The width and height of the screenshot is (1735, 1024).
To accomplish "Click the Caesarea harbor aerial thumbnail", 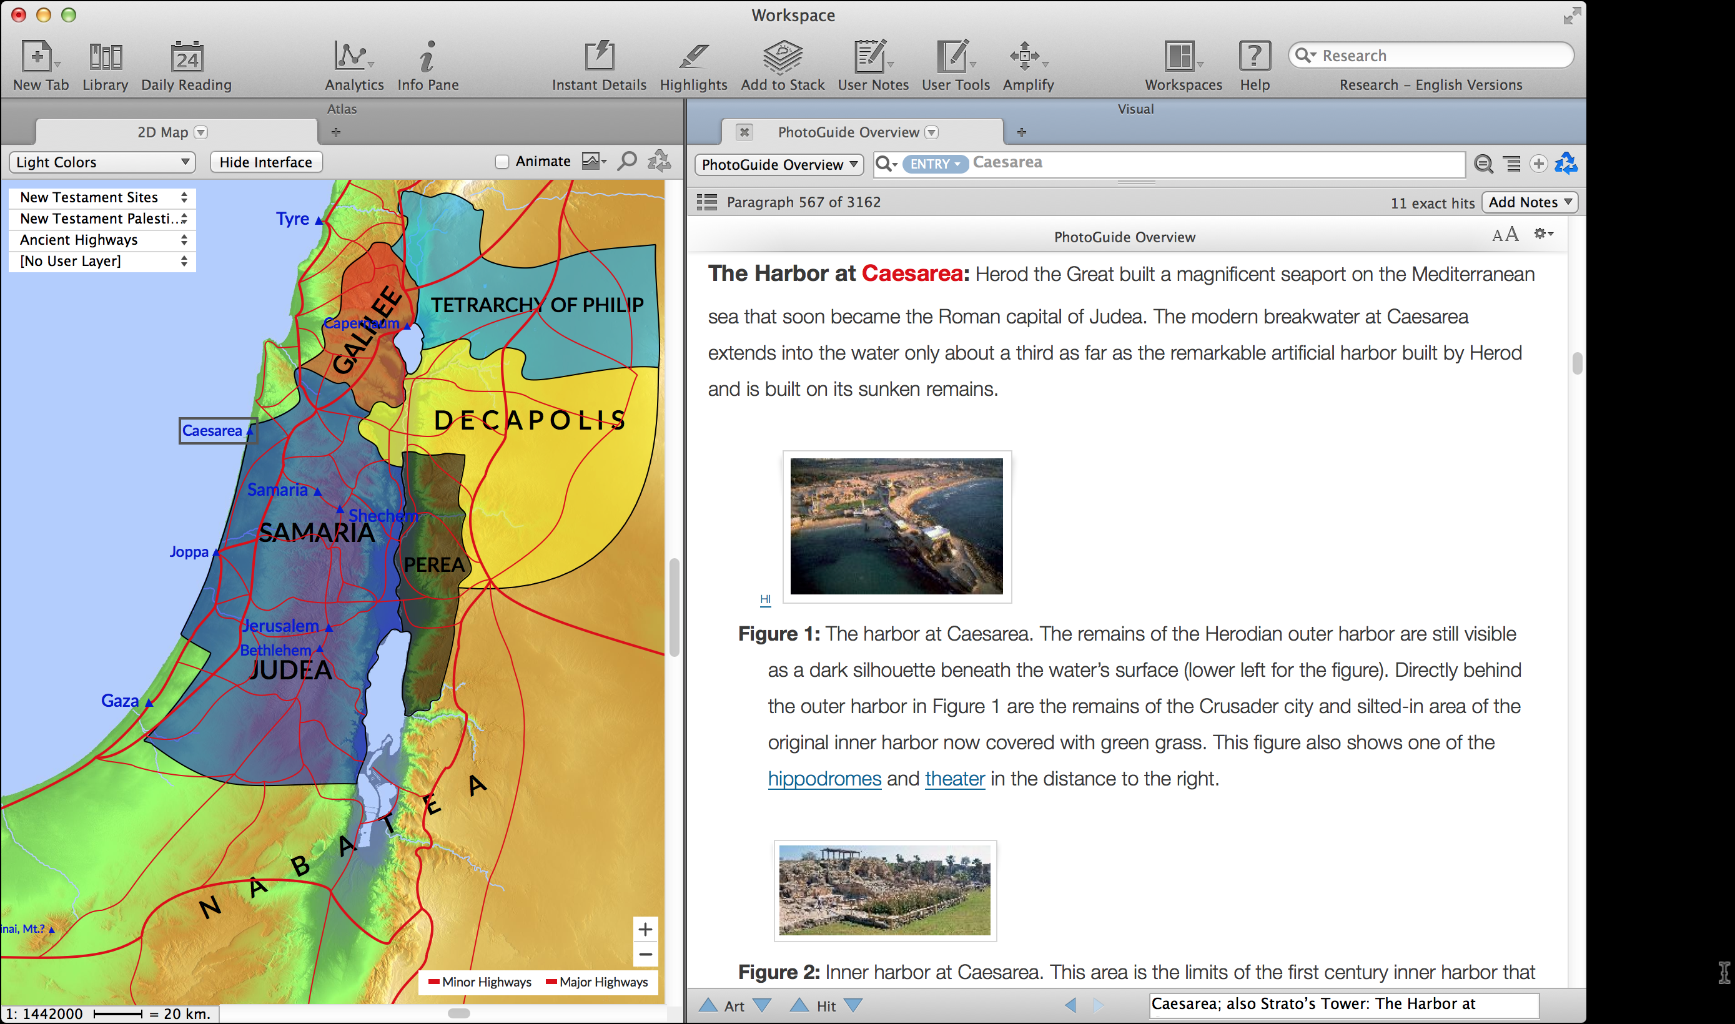I will pos(896,526).
